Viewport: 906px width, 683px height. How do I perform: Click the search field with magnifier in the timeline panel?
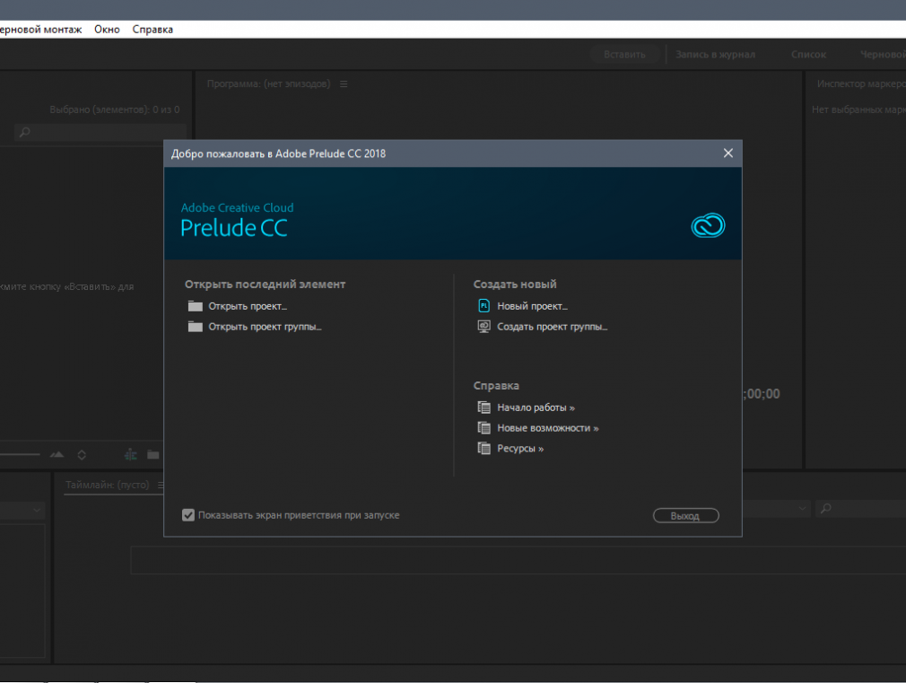[861, 508]
